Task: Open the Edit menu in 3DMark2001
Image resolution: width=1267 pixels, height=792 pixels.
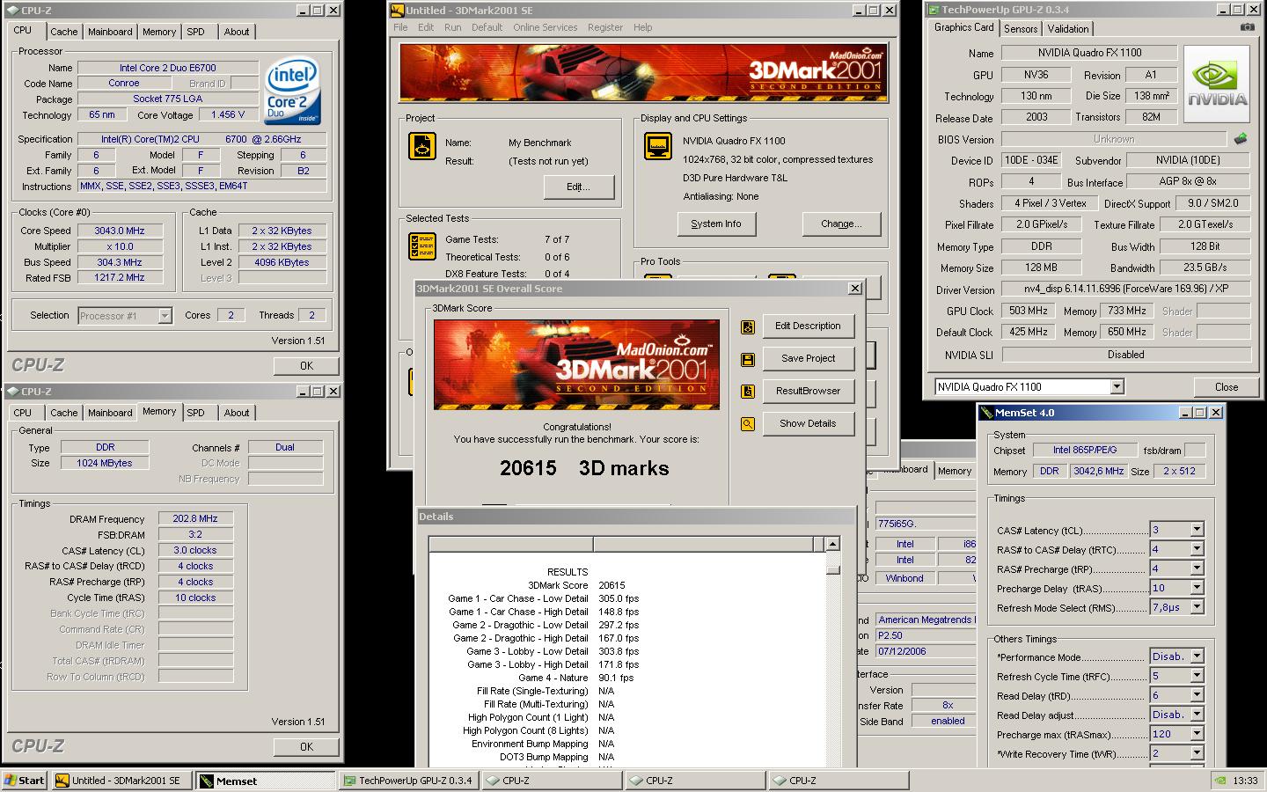Action: pyautogui.click(x=426, y=27)
